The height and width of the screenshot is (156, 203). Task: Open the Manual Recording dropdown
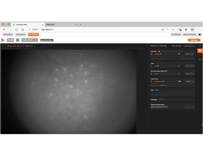(47, 40)
